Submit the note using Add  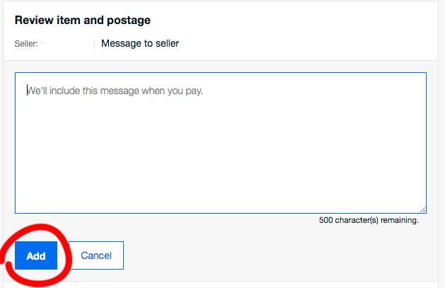click(36, 255)
